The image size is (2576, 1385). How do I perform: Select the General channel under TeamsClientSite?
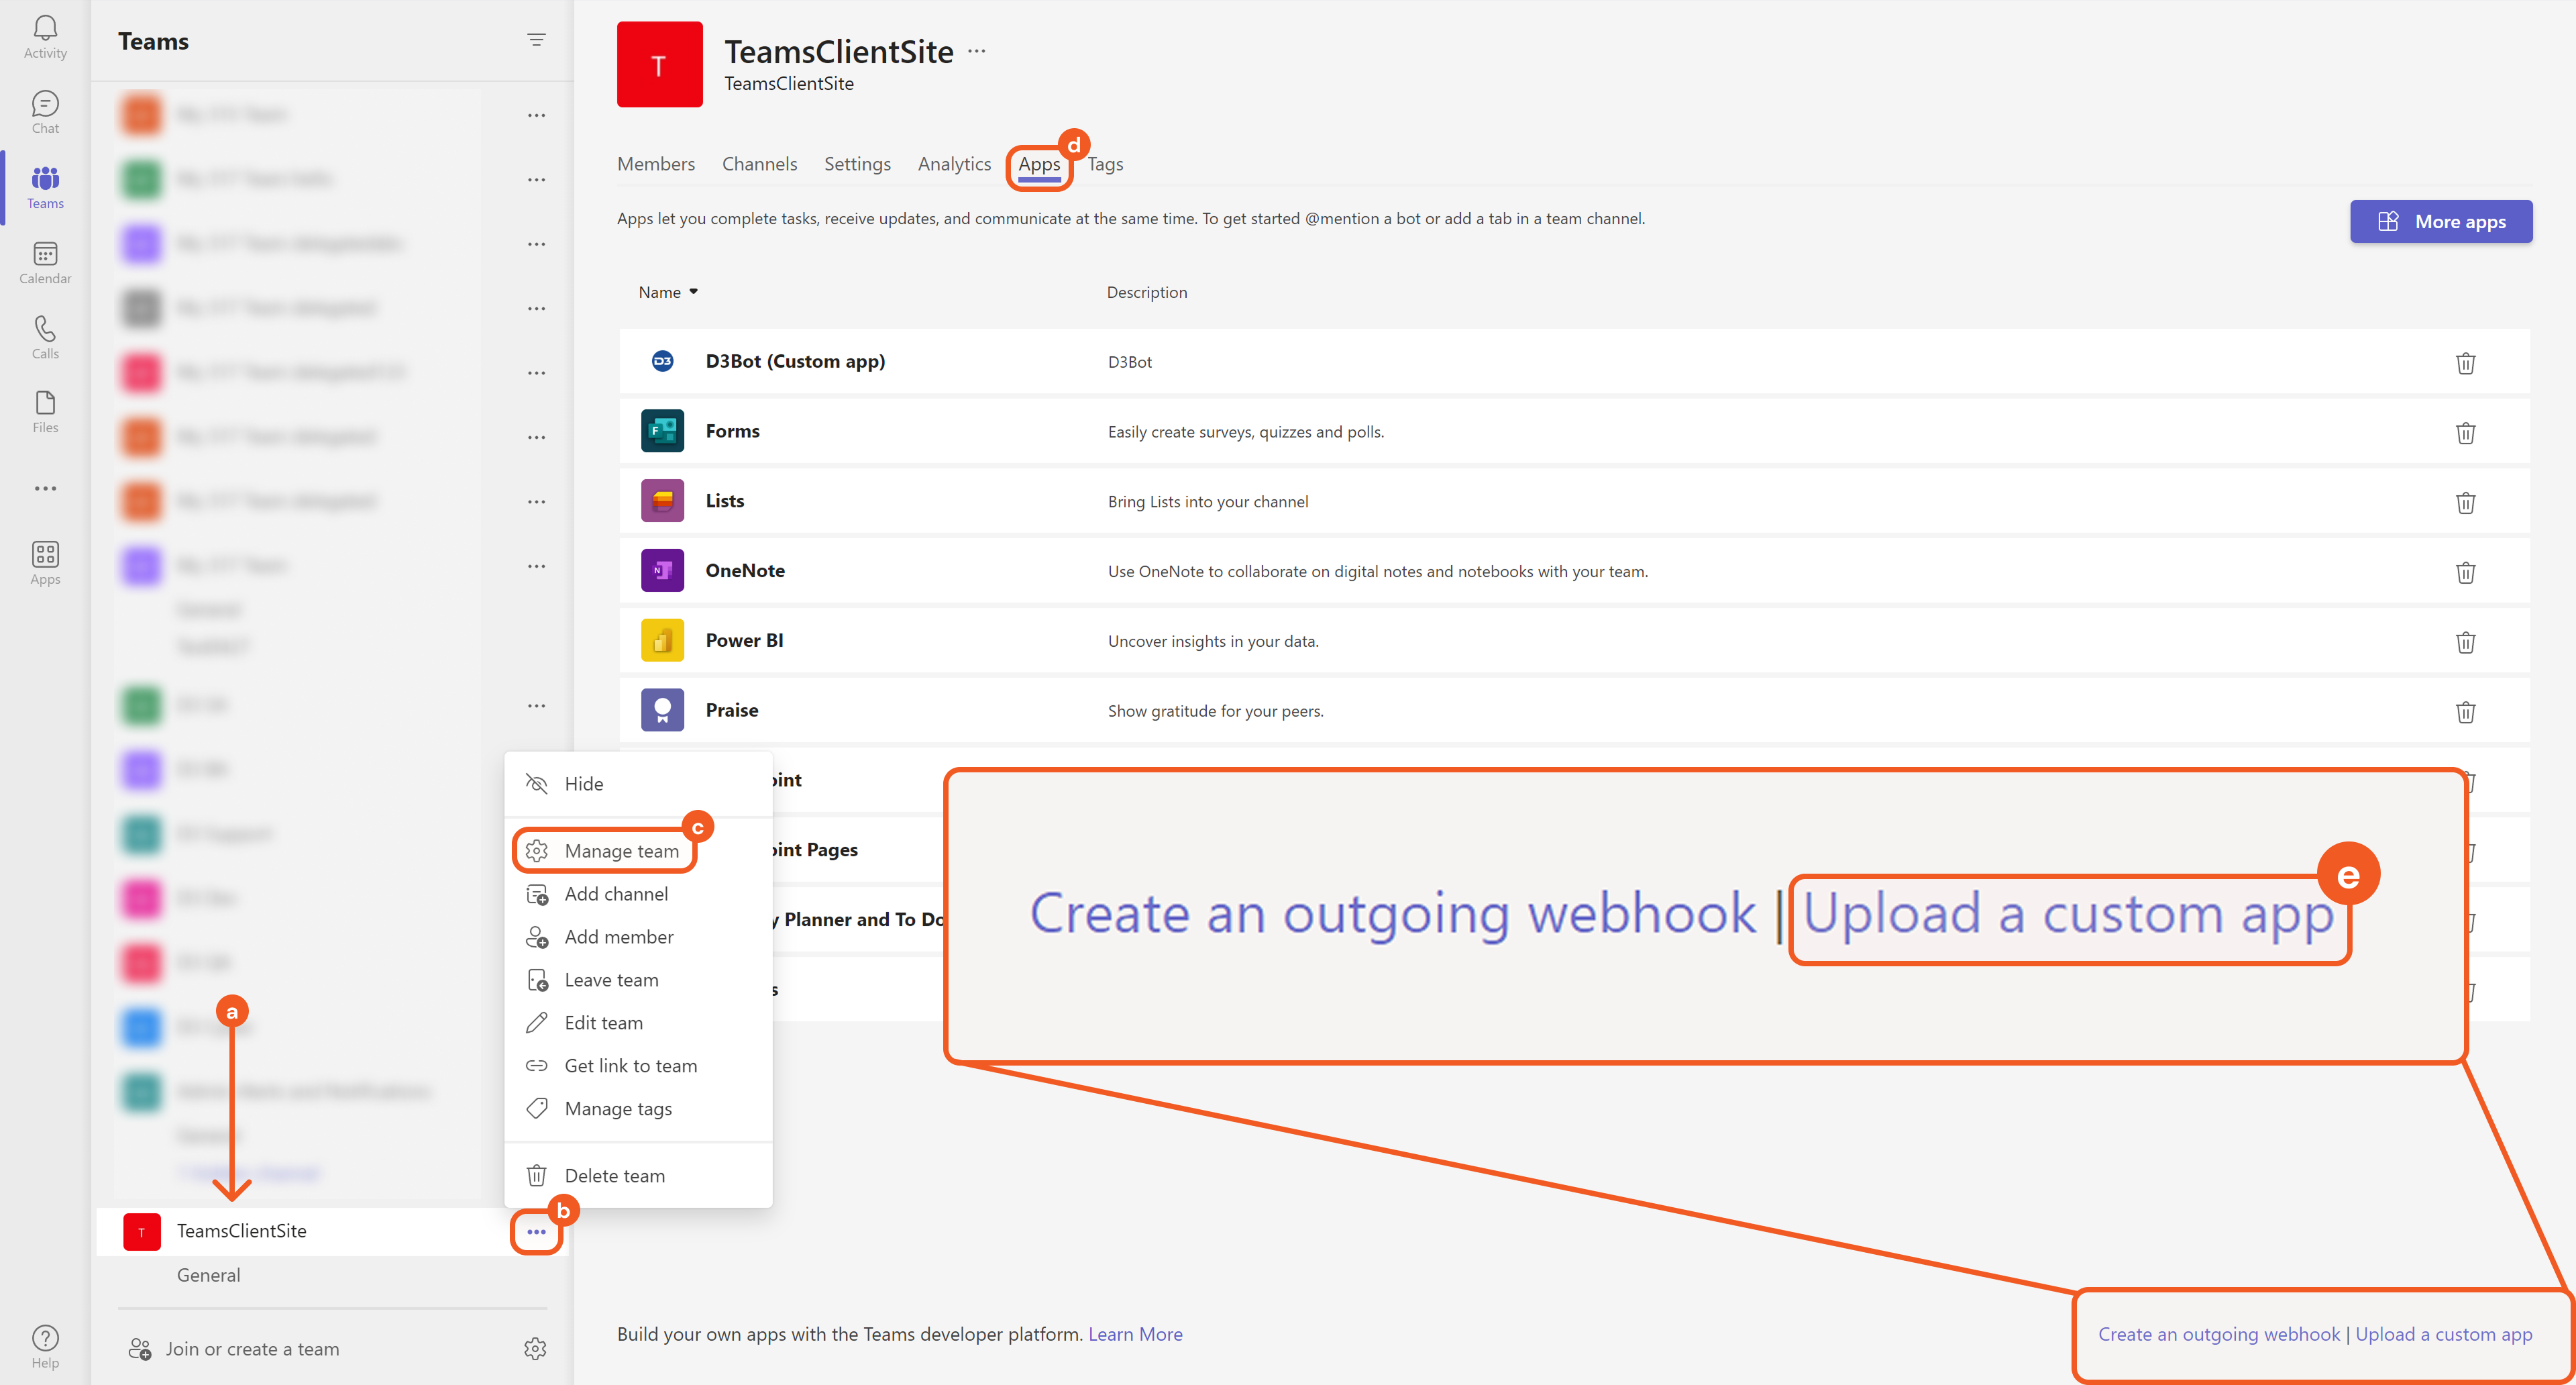(x=208, y=1275)
